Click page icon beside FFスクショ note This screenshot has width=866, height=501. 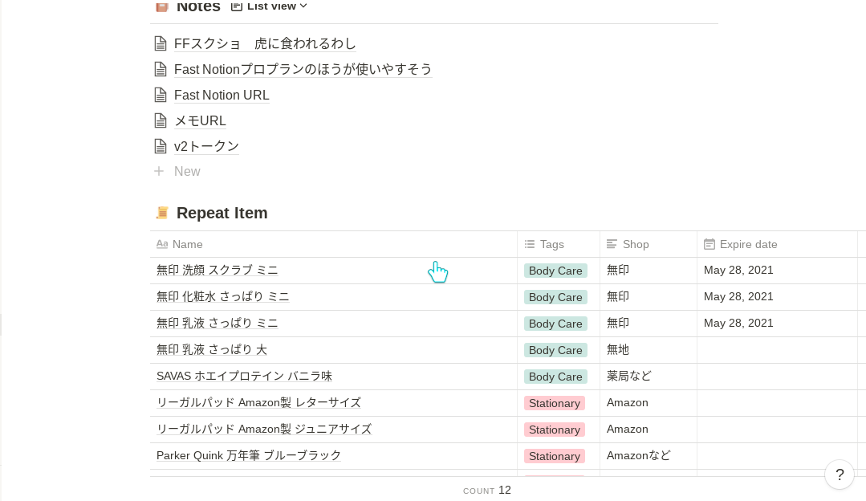161,43
